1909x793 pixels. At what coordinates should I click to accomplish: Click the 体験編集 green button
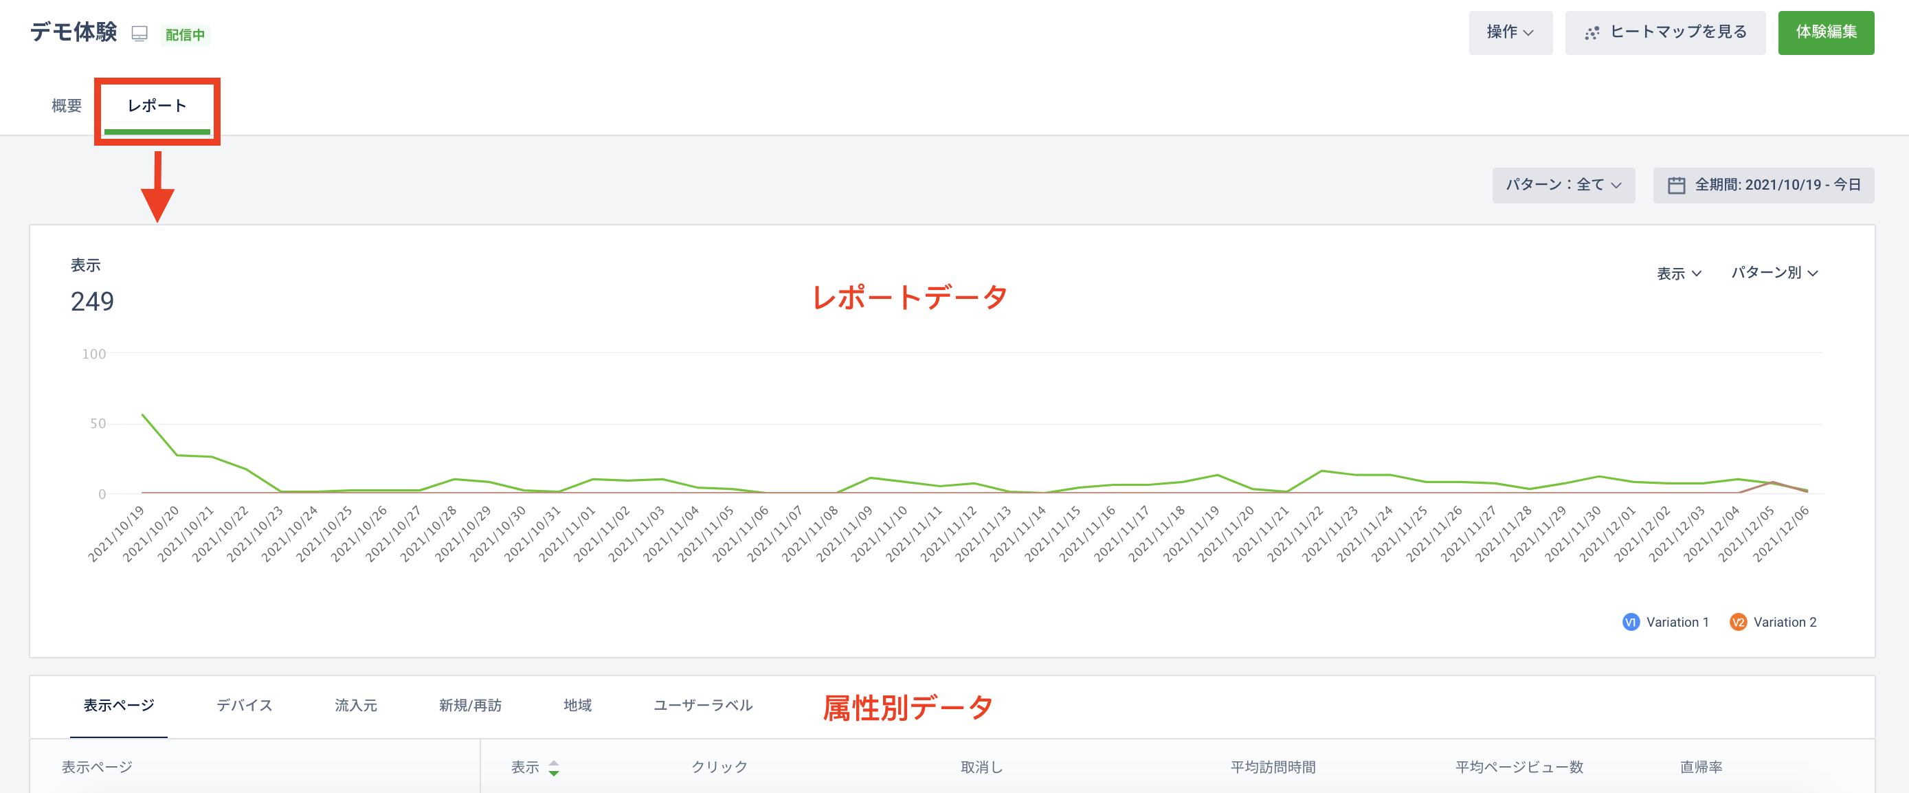click(x=1825, y=32)
